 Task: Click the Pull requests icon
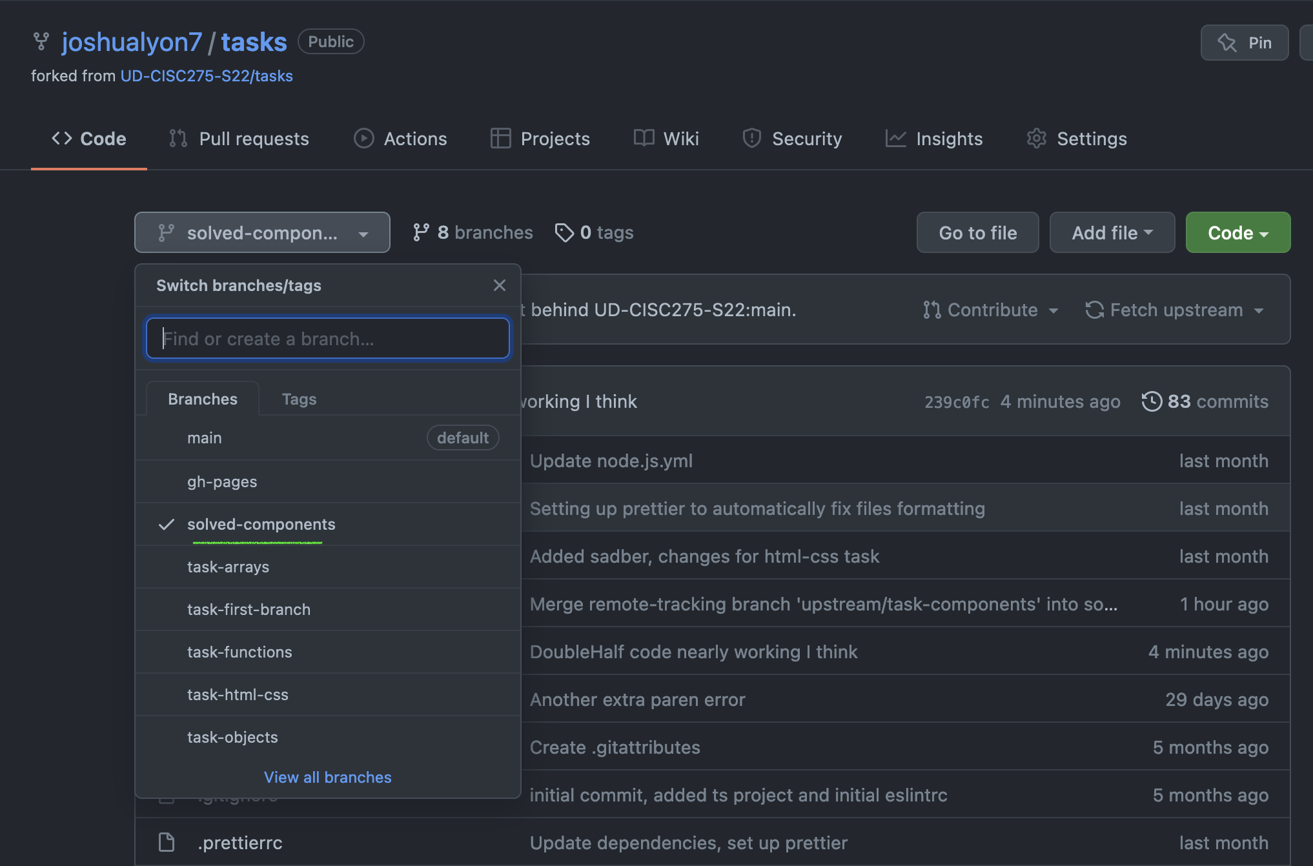[178, 138]
